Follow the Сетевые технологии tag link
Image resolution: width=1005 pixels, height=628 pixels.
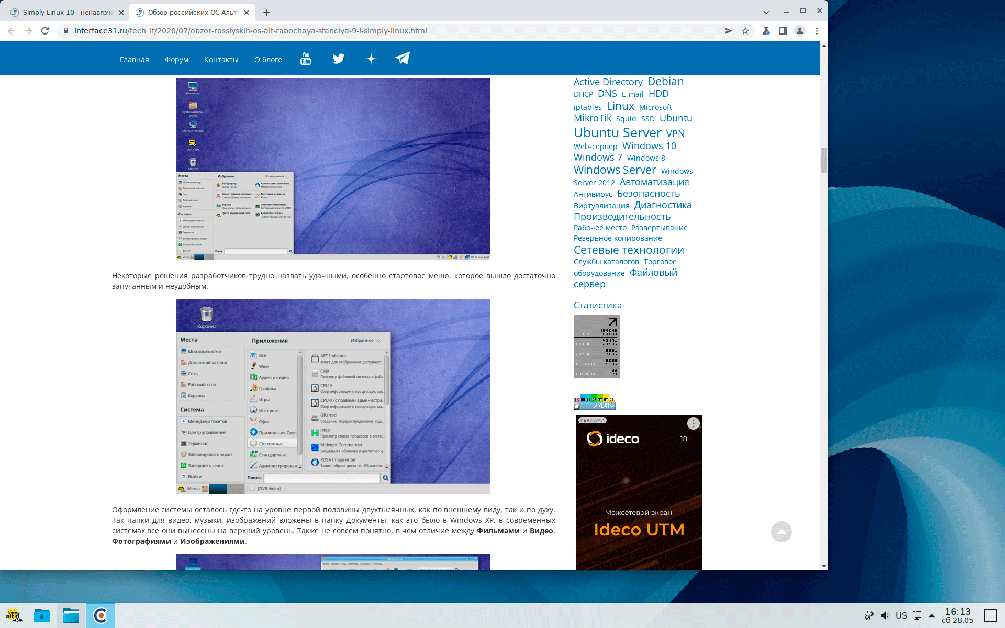pyautogui.click(x=629, y=250)
